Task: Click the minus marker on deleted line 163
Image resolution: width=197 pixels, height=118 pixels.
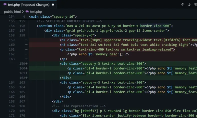Action: tap(26, 59)
